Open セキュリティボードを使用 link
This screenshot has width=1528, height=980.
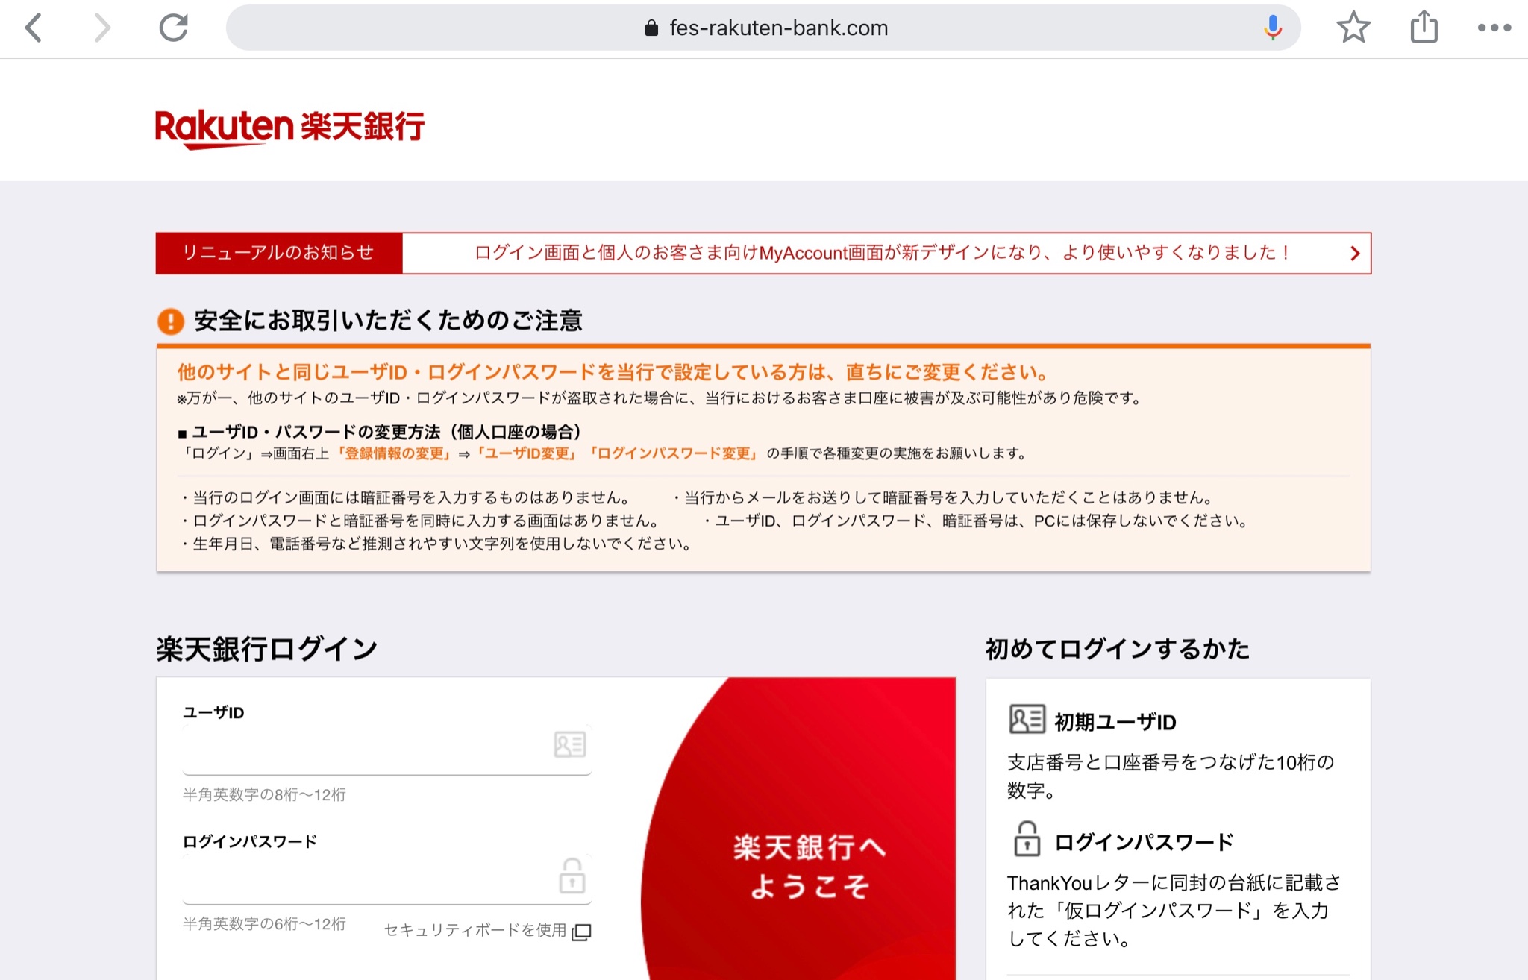click(475, 930)
